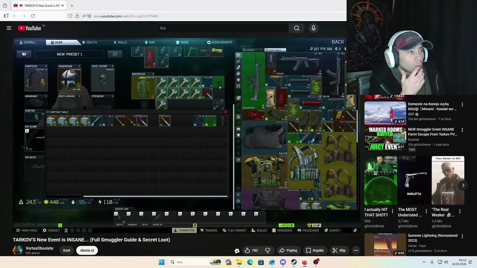Screen dimensions: 477x268
Task: Click the NEW PRESET 1 name field
Action: point(69,54)
